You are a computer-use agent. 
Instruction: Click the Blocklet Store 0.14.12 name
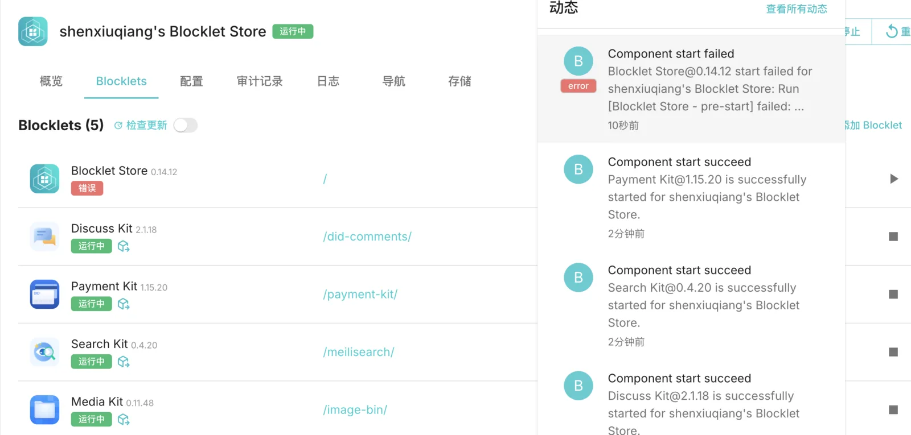pyautogui.click(x=124, y=171)
